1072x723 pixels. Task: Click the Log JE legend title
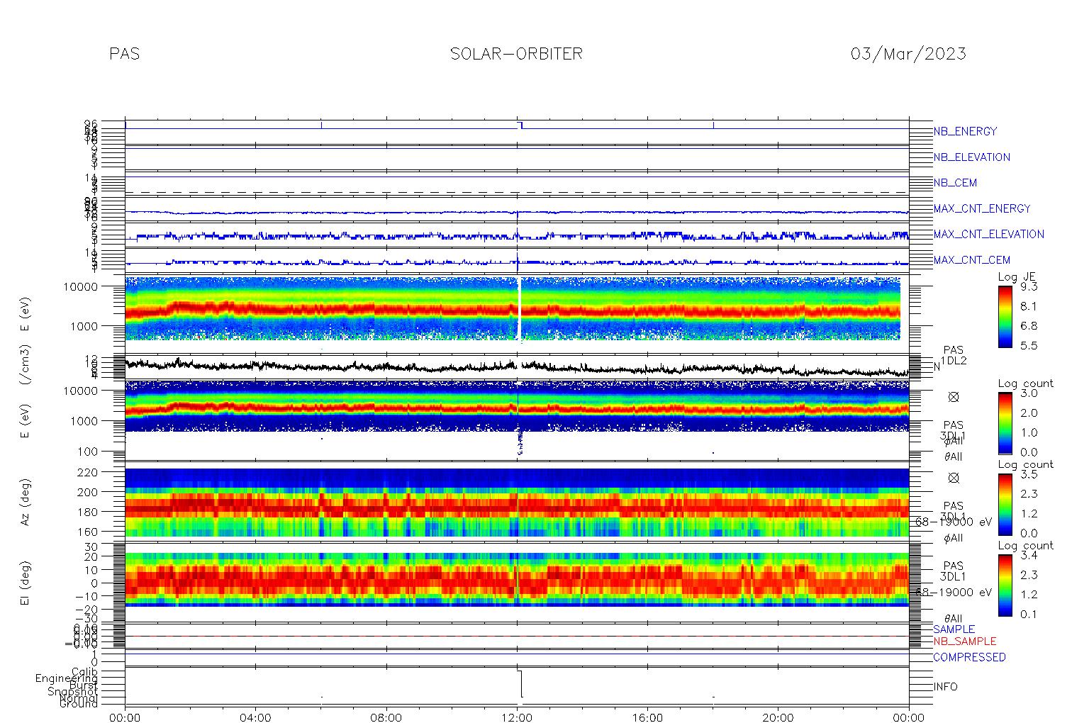pos(1017,277)
